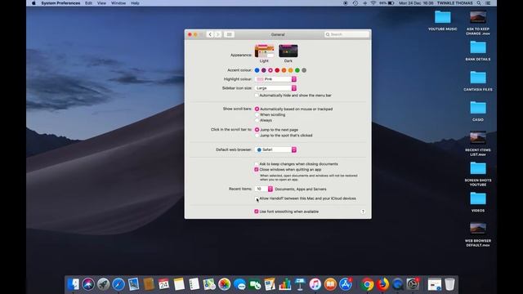The image size is (523, 294).
Task: Click TWINKLE THOMAS user menu
Action: pyautogui.click(x=455, y=3)
